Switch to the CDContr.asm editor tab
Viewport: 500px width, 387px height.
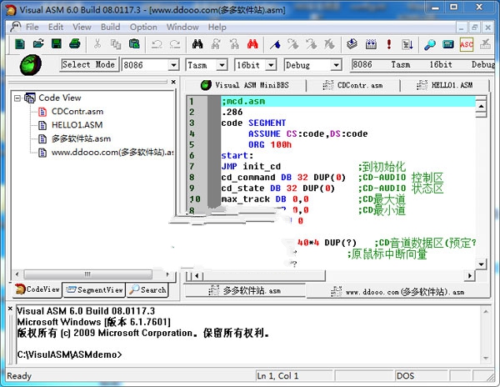tap(352, 85)
